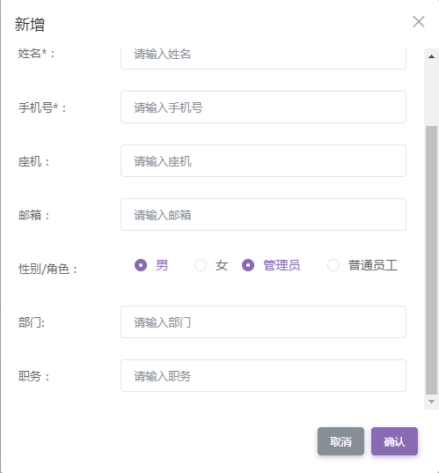Image resolution: width=439 pixels, height=473 pixels.
Task: Click into the 请输入手机号 field
Action: click(x=263, y=107)
